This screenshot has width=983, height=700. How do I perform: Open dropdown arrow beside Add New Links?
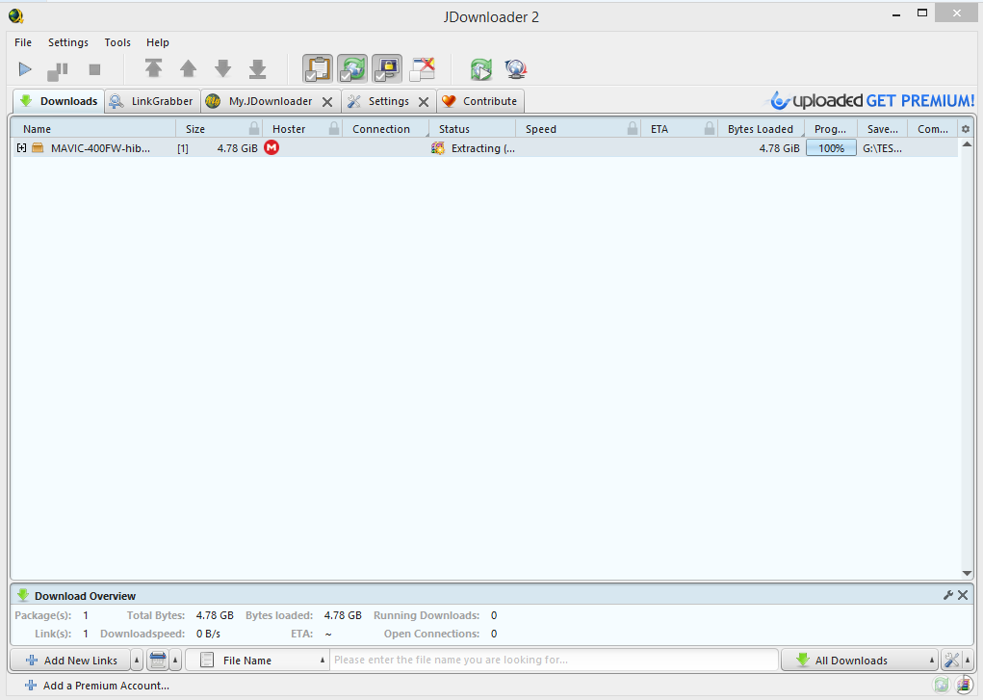coord(138,661)
